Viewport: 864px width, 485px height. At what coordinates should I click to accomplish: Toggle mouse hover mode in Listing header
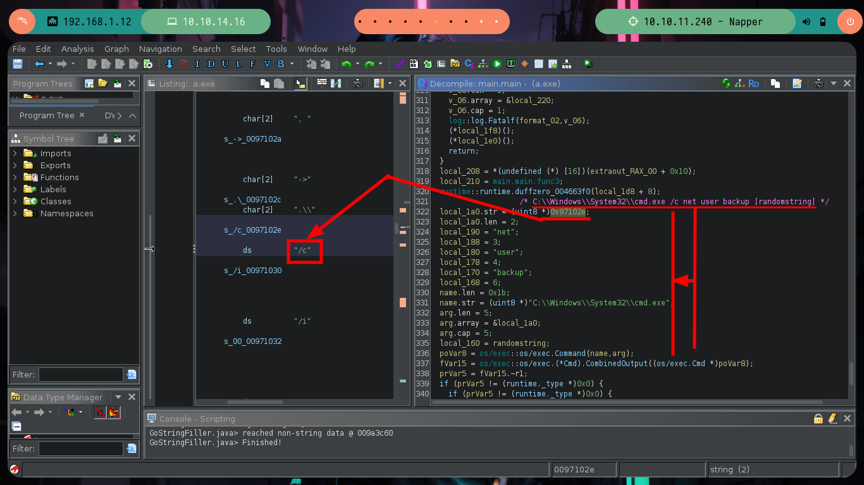point(299,83)
